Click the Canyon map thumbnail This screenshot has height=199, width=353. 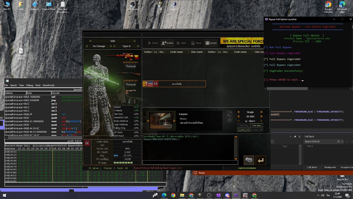tap(161, 121)
